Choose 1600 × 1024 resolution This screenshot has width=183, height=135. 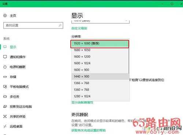click(x=100, y=63)
